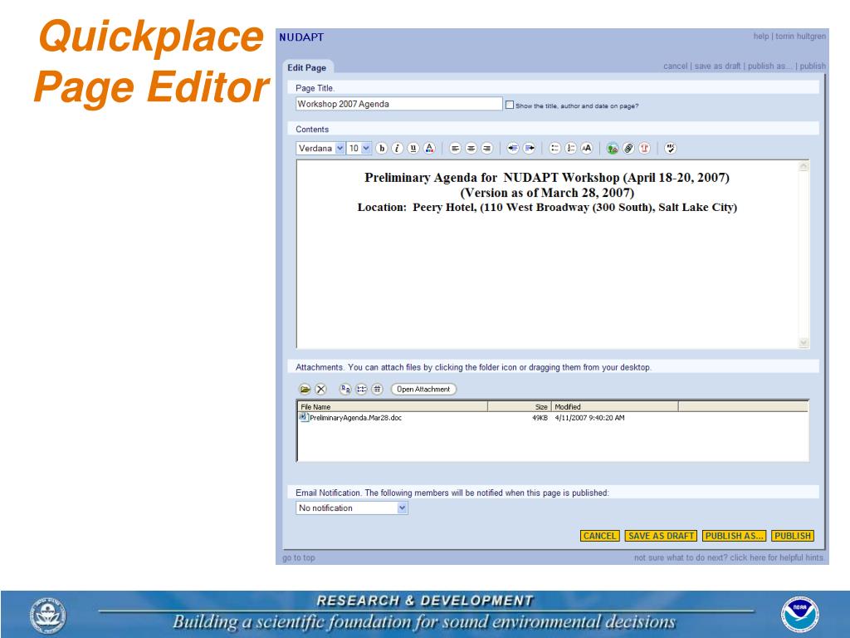Click the 4/11/2007 9:40:20 AM modified date
The image size is (850, 638).
tap(590, 418)
